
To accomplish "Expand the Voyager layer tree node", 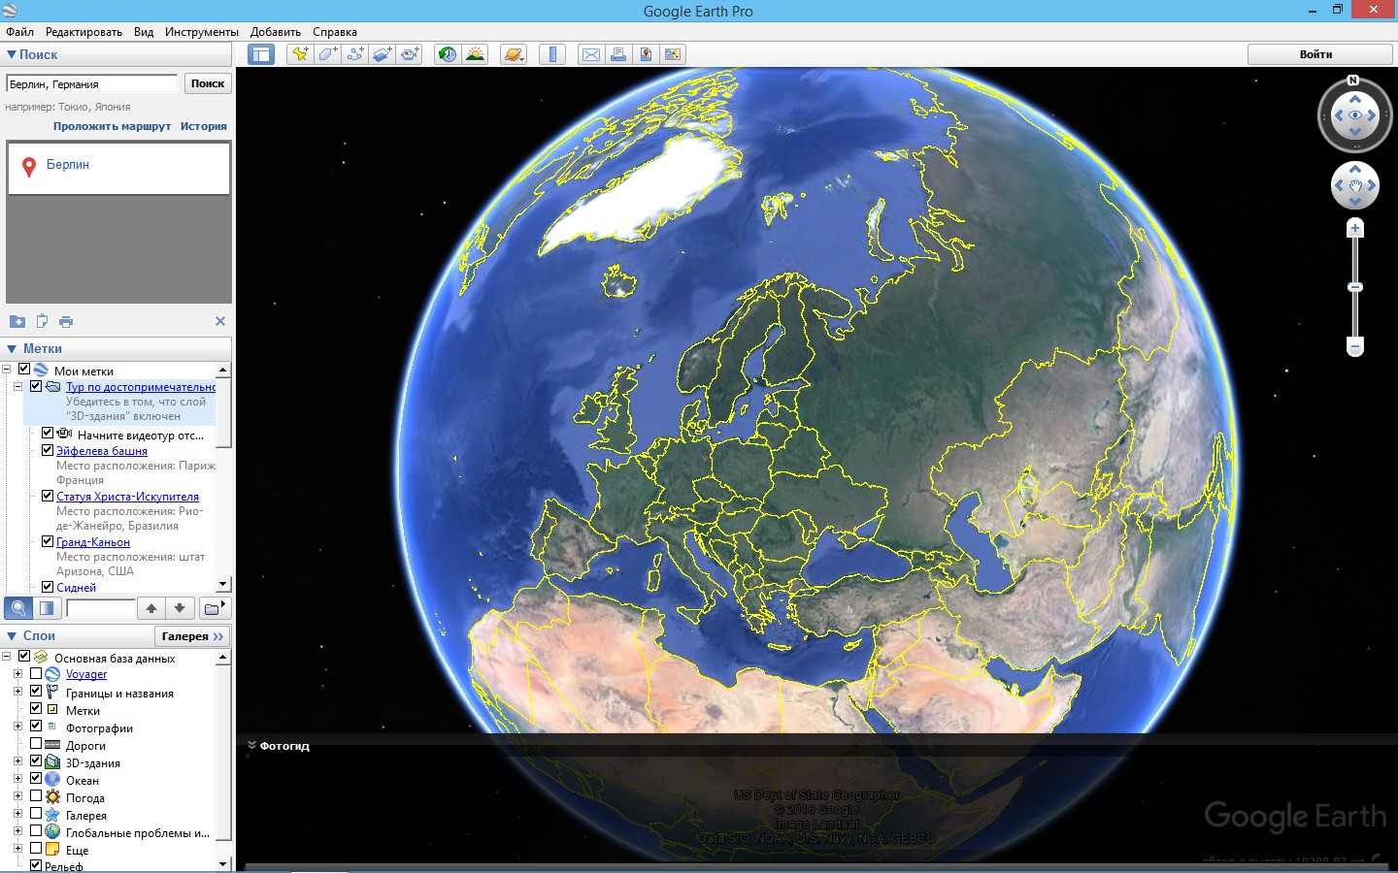I will [17, 673].
